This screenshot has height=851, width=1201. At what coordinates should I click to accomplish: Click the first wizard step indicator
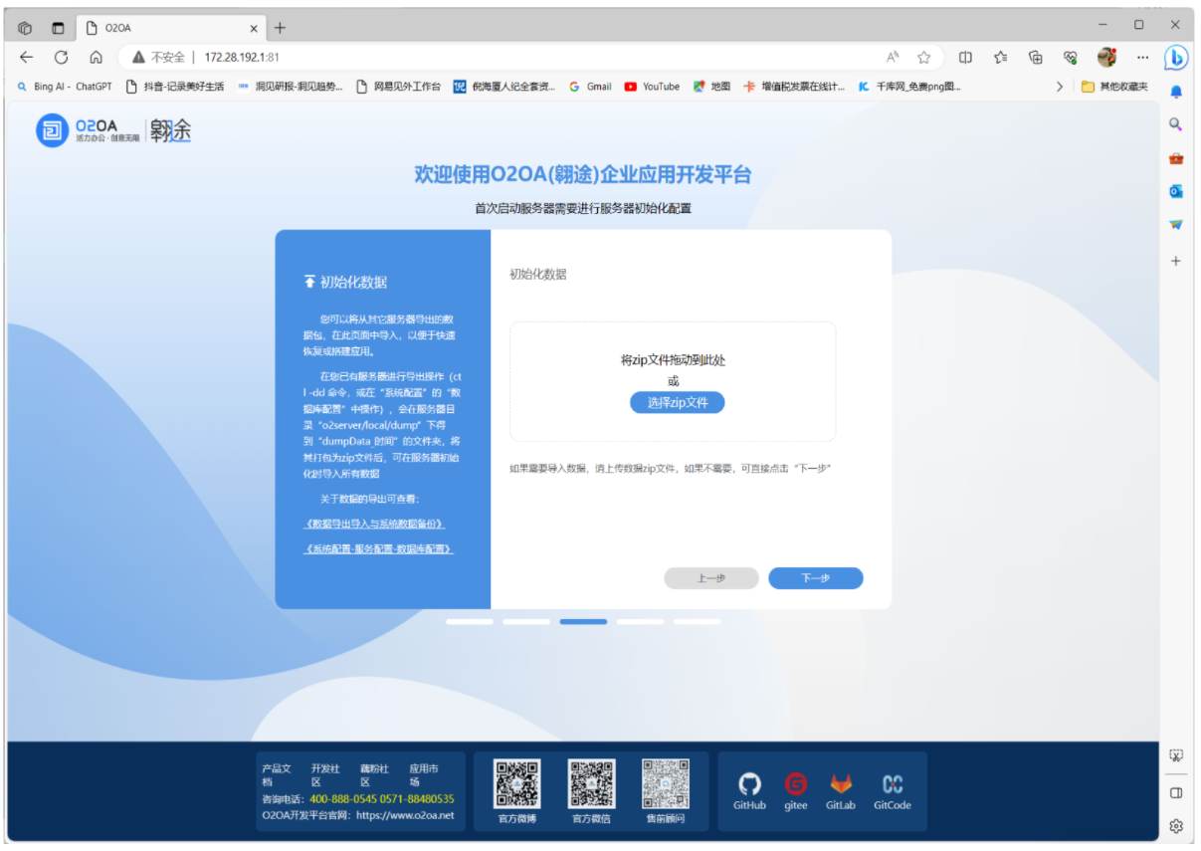click(470, 621)
